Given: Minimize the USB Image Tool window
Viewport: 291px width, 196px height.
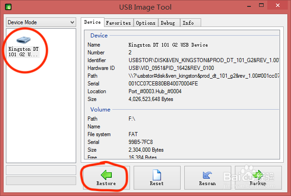Looking at the screenshot, I should pos(249,6).
